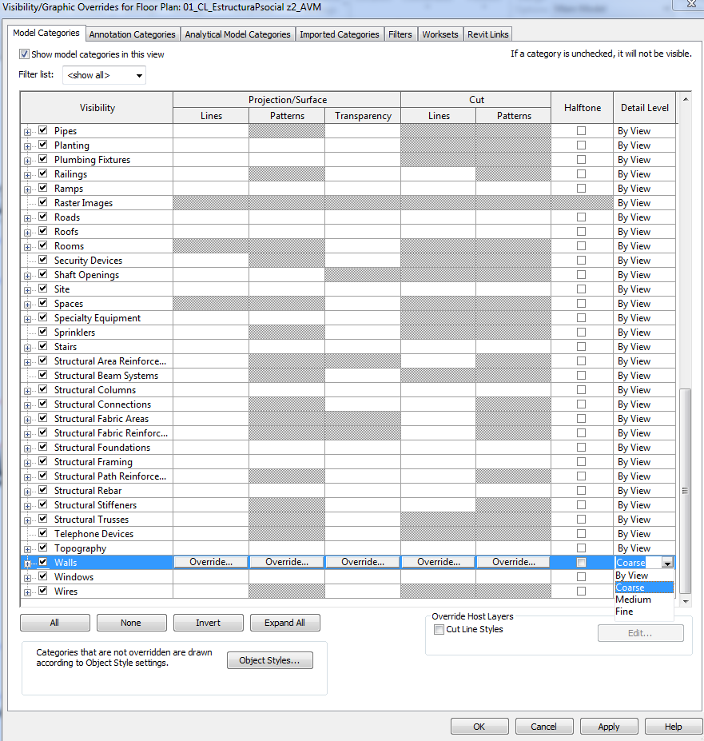This screenshot has width=704, height=741.
Task: Expand the Windows category node
Action: [27, 578]
